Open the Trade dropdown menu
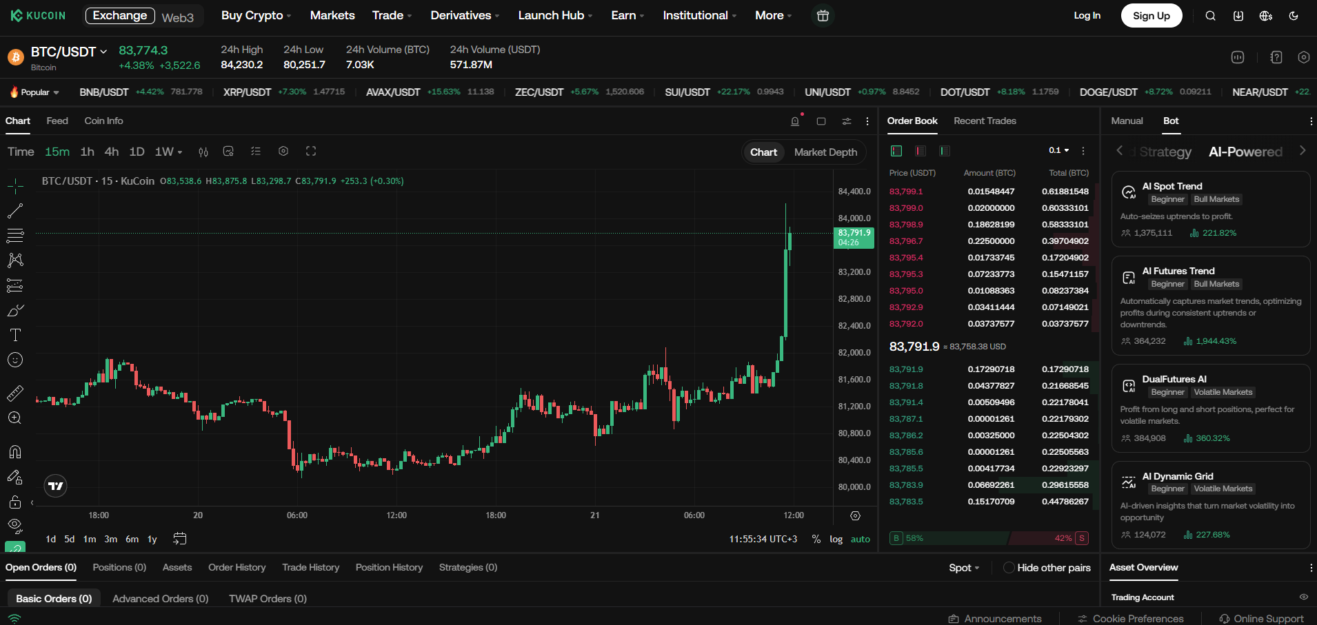This screenshot has height=625, width=1317. pos(392,15)
